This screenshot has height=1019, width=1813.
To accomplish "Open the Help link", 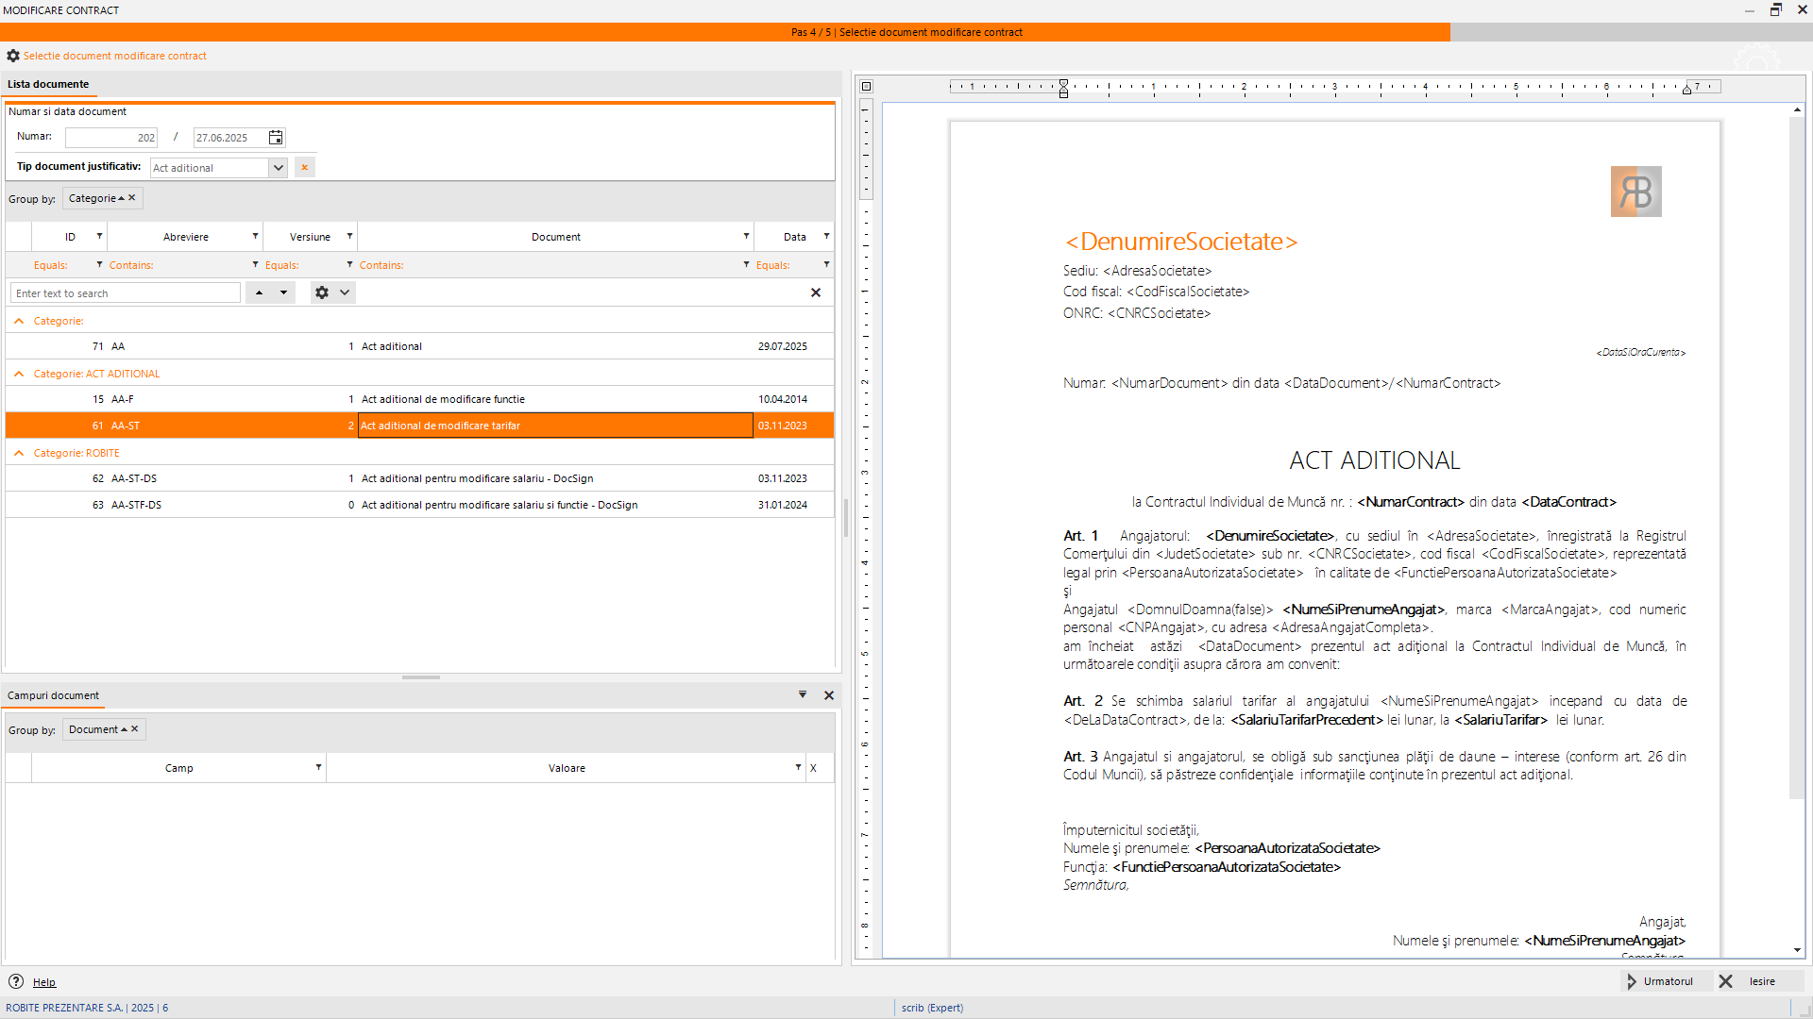I will (x=44, y=982).
